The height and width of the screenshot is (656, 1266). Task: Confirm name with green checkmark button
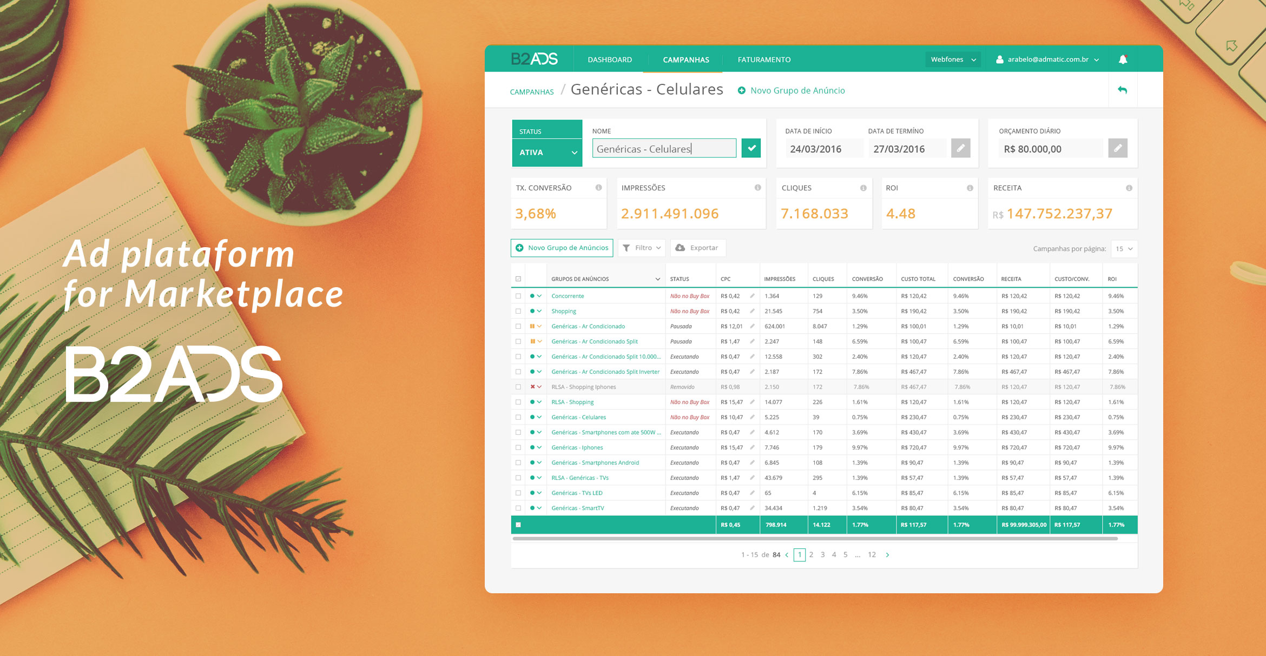[x=751, y=148]
